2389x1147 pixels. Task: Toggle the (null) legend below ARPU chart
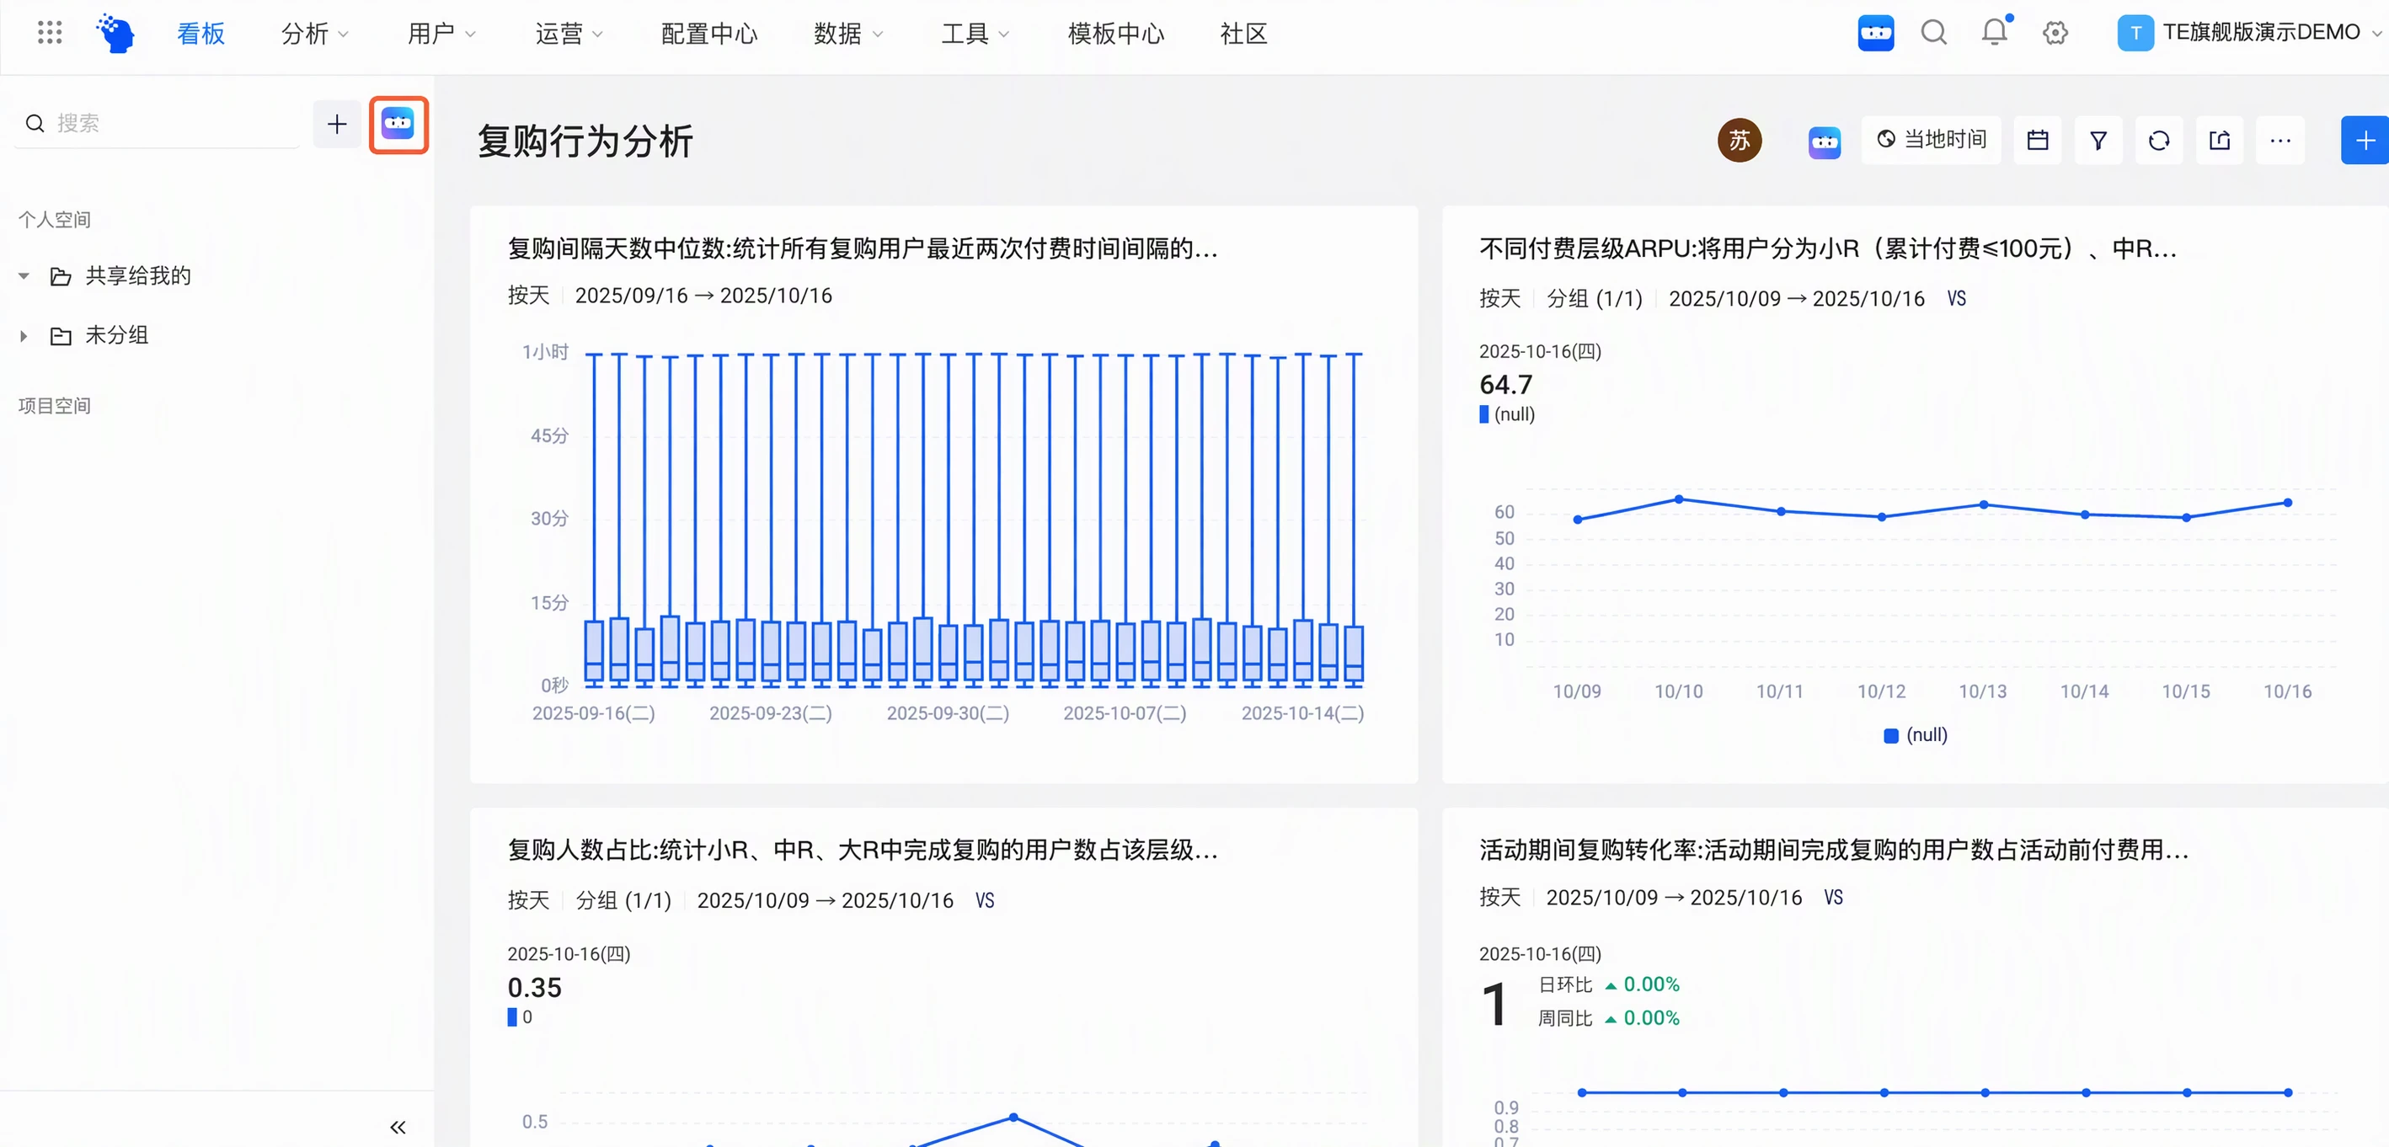[1915, 735]
